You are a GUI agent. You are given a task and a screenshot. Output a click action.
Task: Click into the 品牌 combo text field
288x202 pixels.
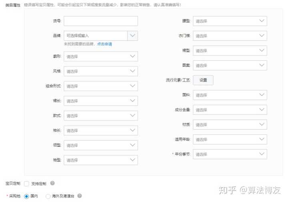(96, 36)
